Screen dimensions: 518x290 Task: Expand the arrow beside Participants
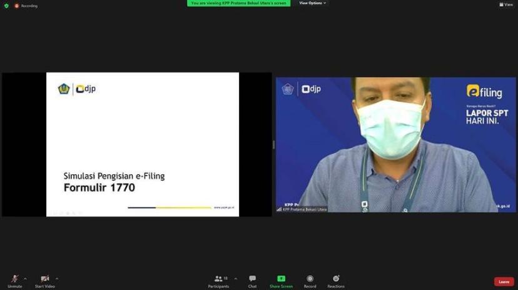point(235,279)
